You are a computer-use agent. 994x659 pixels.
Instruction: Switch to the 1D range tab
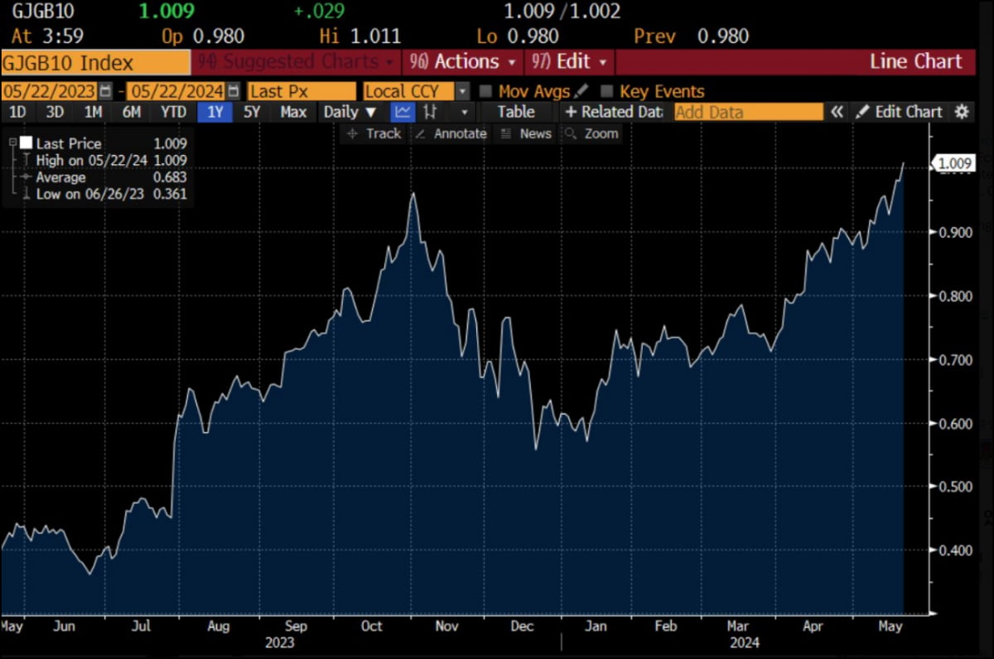click(x=17, y=112)
